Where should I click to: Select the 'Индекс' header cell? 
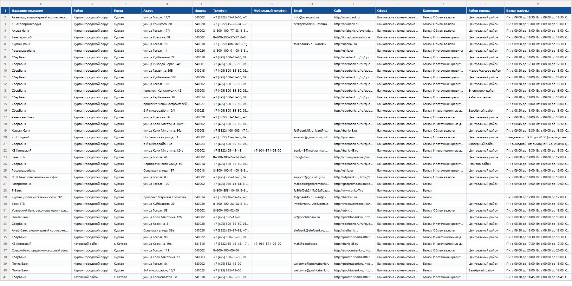(x=202, y=10)
